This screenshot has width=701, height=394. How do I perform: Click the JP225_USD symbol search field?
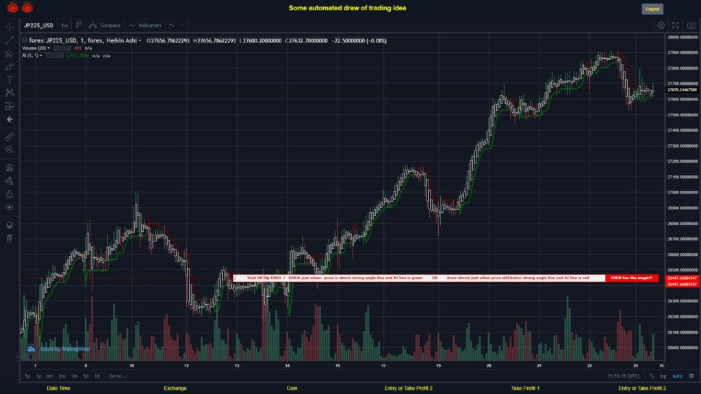39,25
